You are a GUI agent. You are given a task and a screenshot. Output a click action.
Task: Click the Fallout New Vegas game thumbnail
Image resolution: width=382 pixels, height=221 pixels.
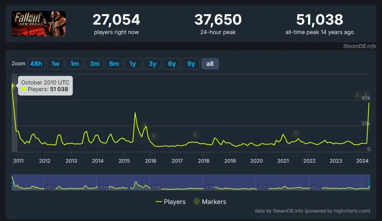[39, 24]
